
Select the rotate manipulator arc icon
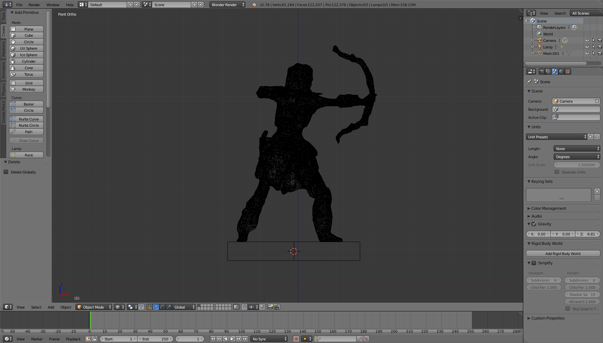(x=162, y=307)
